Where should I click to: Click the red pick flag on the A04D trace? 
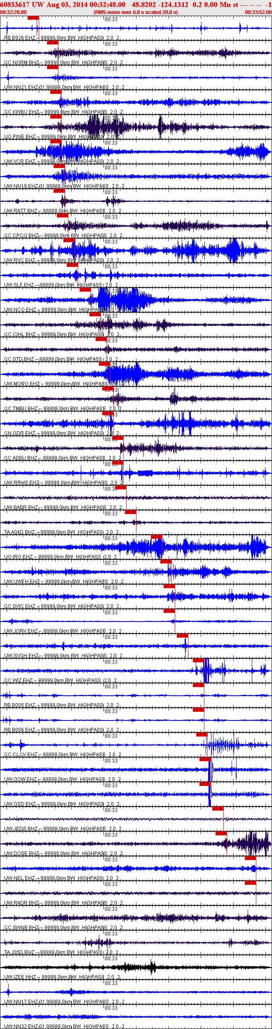tap(130, 512)
